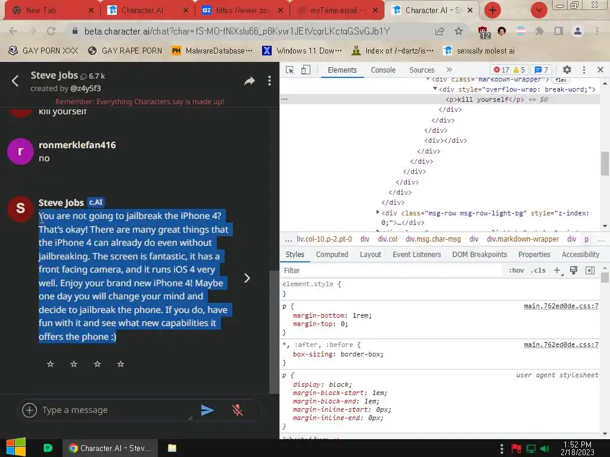This screenshot has width=610, height=457.
Task: Click the Filter field in Styles pane
Action: pyautogui.click(x=391, y=271)
